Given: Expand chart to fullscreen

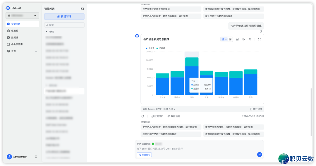Looking at the screenshot, I should tap(259, 39).
